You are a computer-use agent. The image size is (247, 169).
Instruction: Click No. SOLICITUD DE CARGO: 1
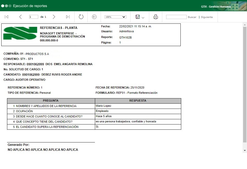tap(23, 70)
